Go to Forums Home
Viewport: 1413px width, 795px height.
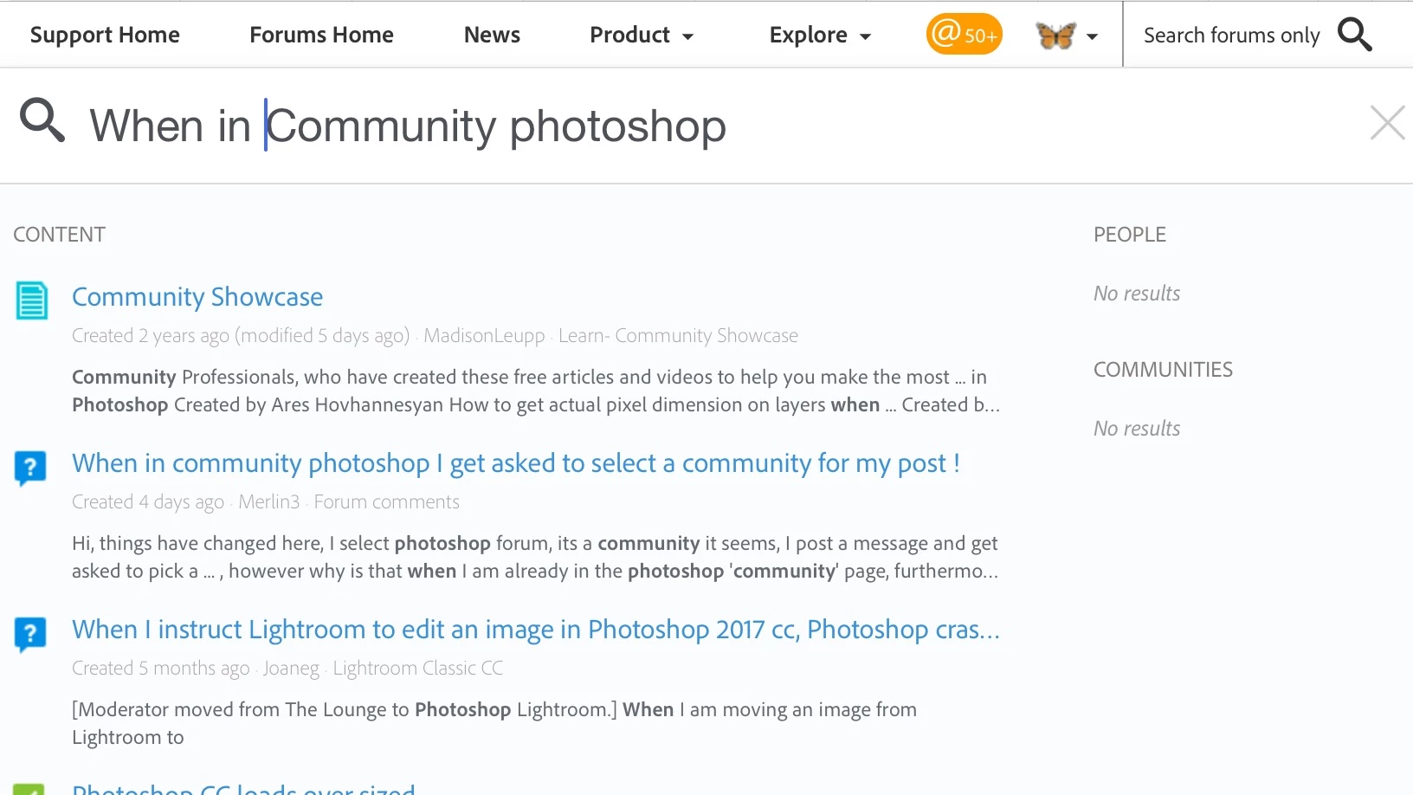[321, 35]
